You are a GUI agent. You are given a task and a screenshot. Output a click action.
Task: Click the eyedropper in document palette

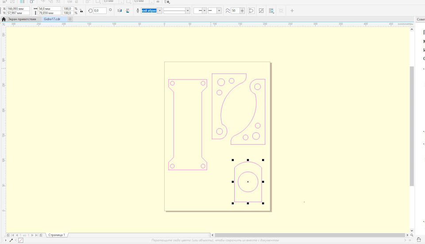[x=11, y=240]
